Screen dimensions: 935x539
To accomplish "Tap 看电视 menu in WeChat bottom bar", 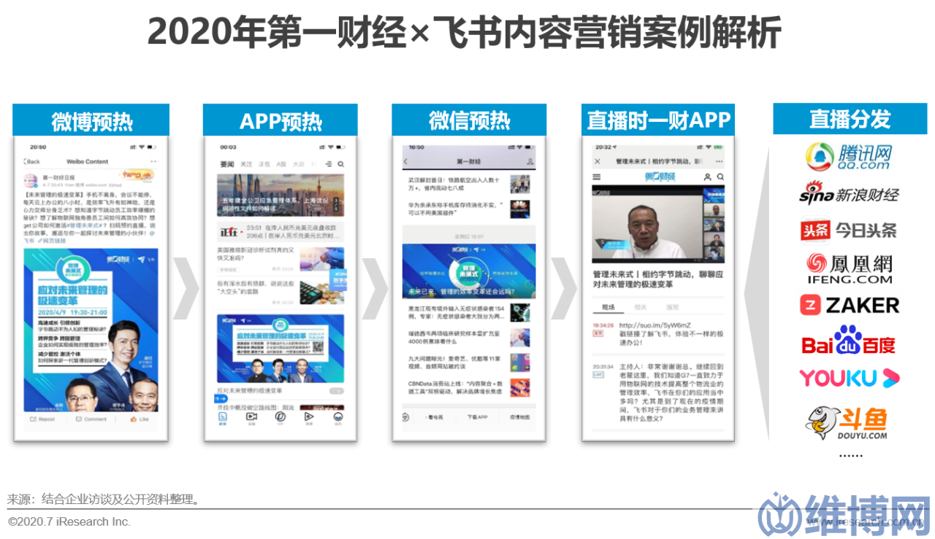I will coord(435,417).
